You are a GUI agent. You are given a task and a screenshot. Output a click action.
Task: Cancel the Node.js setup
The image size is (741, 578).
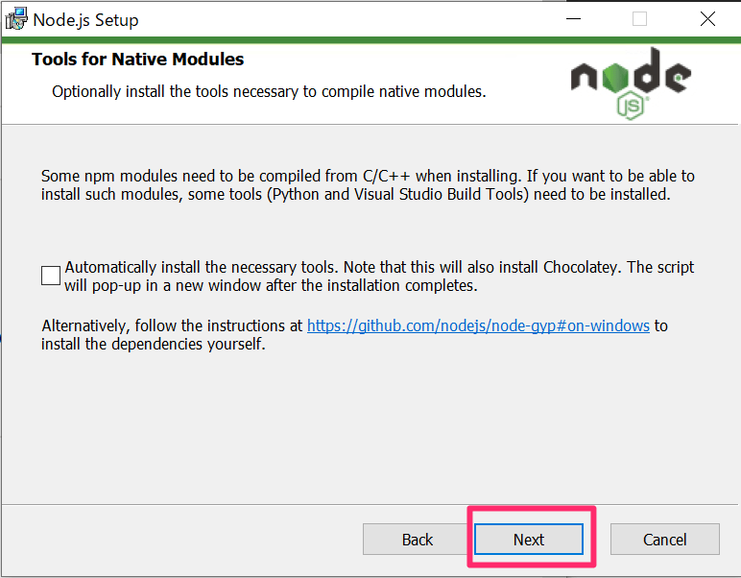click(665, 540)
